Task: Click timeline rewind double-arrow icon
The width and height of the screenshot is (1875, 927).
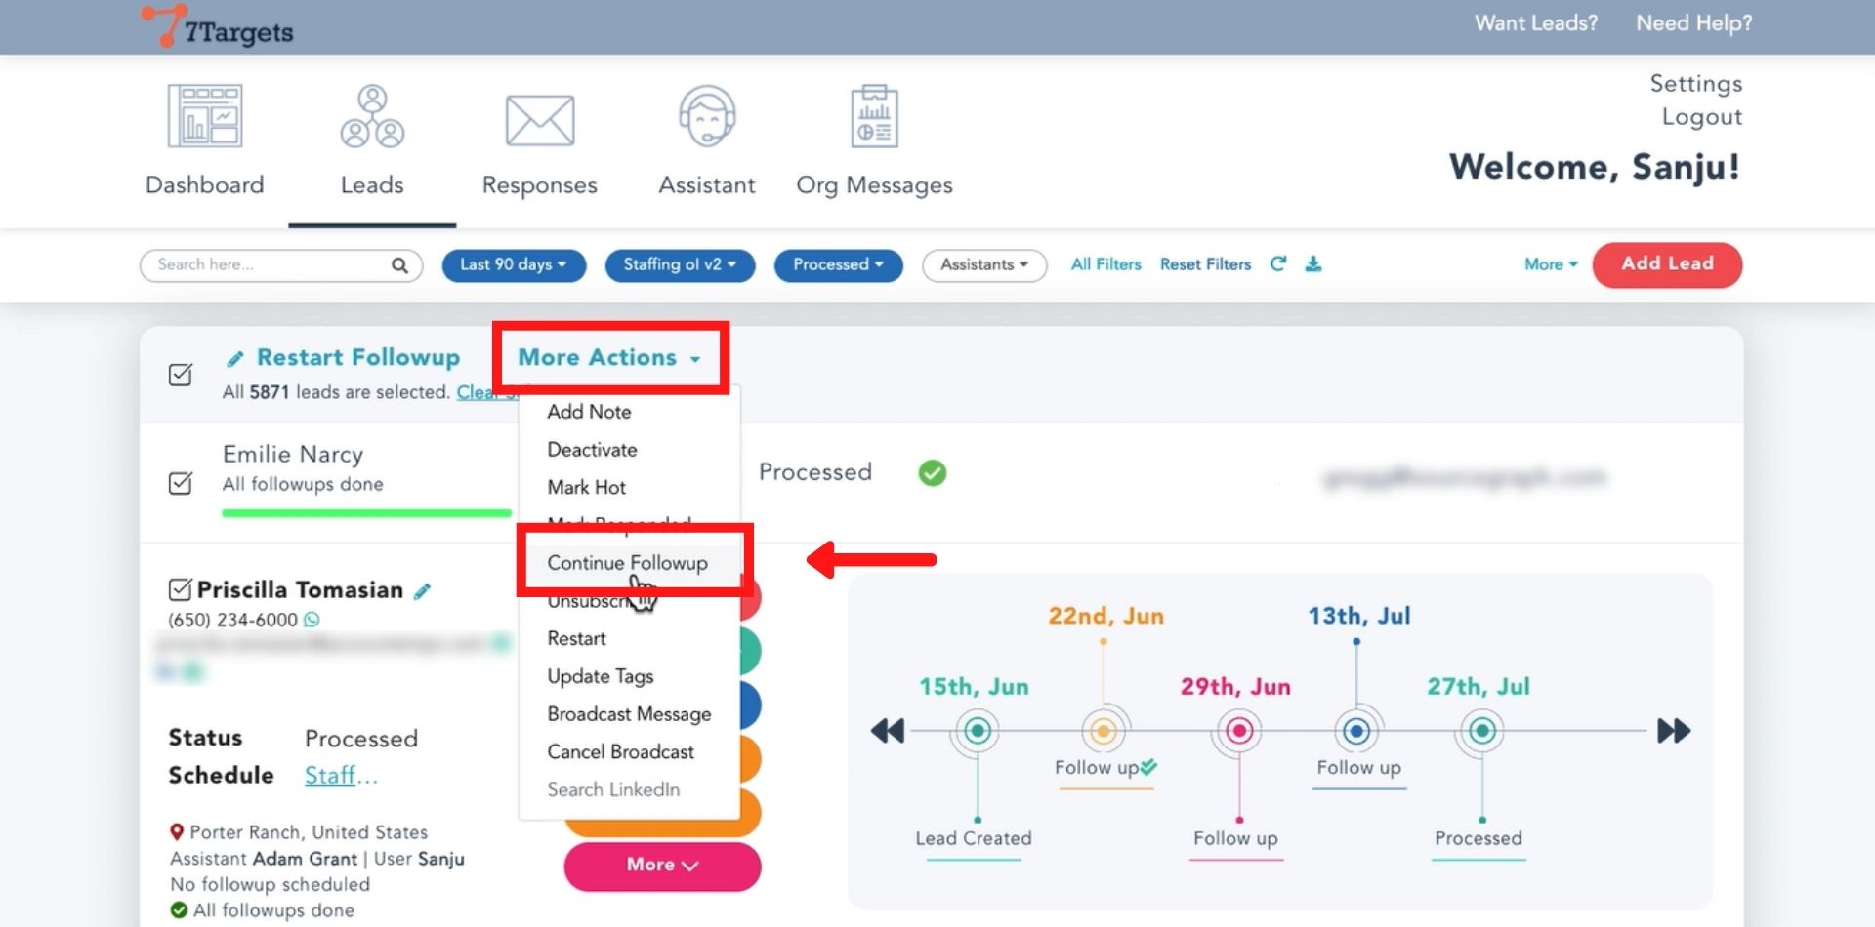Action: coord(887,731)
